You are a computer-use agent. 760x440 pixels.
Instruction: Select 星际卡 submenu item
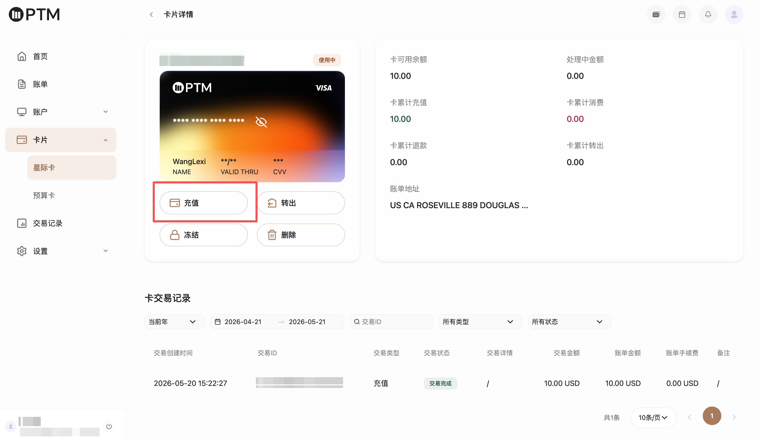(72, 167)
